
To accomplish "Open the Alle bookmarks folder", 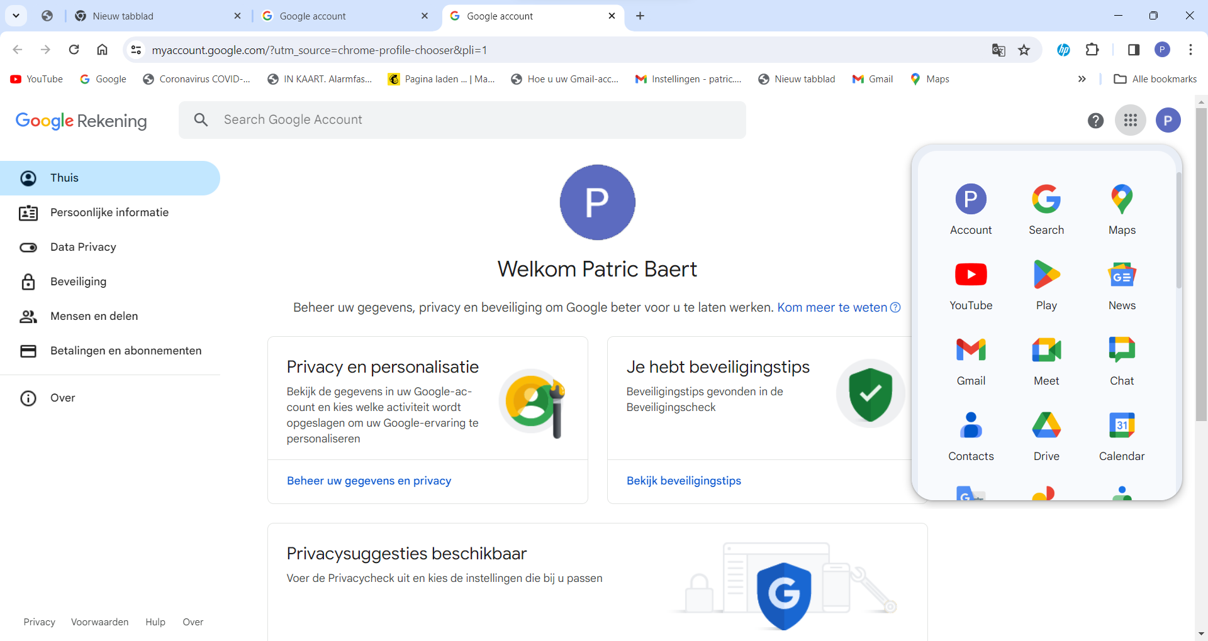I will [1155, 79].
